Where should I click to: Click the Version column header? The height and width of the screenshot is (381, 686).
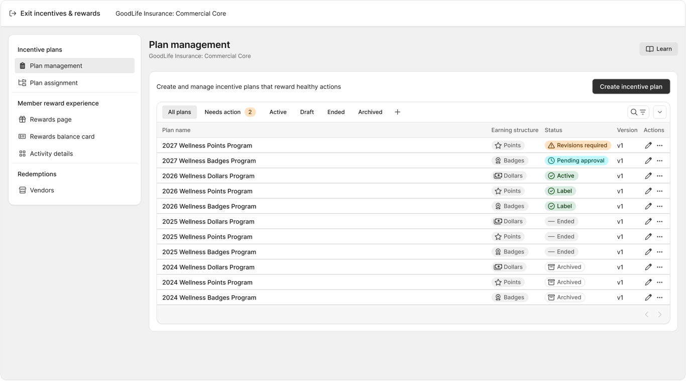pyautogui.click(x=627, y=130)
